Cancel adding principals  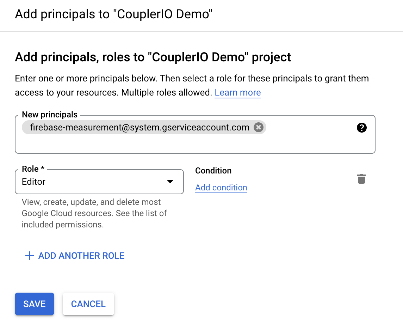pyautogui.click(x=88, y=304)
